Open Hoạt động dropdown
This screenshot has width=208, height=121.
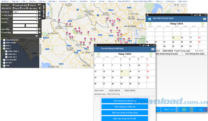click(x=25, y=29)
